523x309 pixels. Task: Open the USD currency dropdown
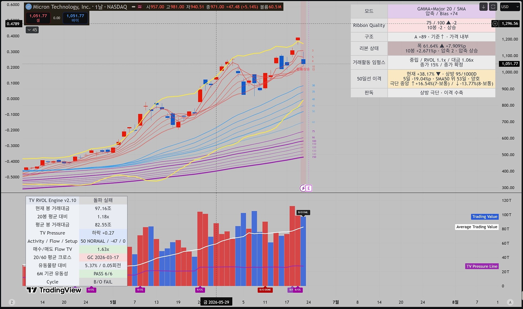(510, 7)
